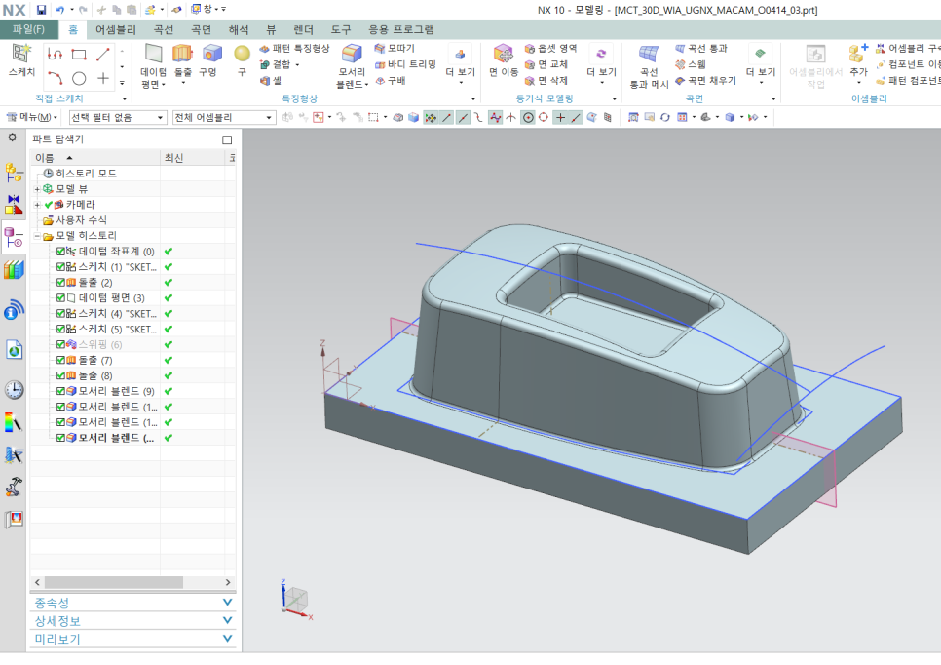Maximize the 파트 탐색기 panel
This screenshot has width=941, height=665.
[227, 140]
